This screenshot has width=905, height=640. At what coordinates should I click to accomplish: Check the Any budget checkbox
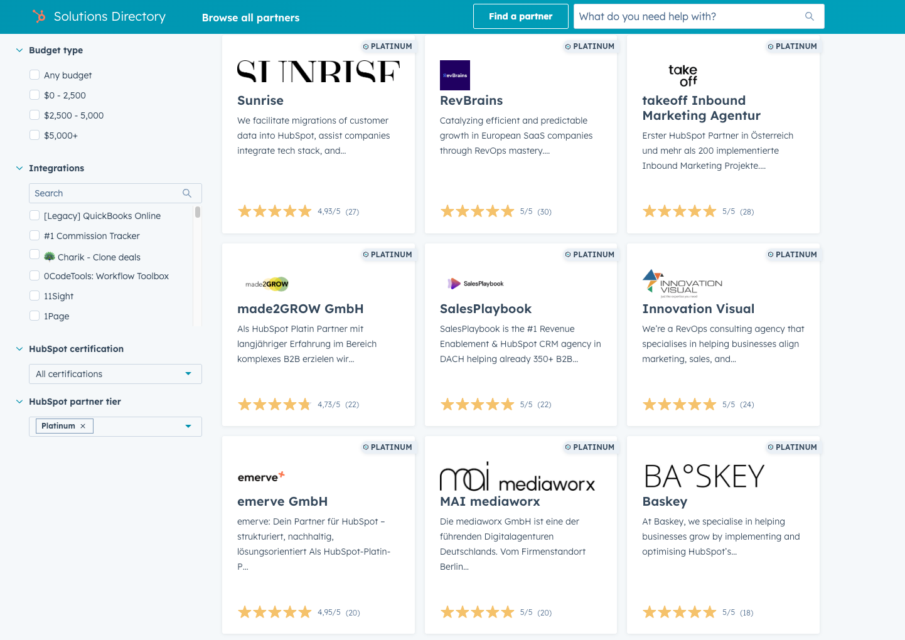point(35,75)
